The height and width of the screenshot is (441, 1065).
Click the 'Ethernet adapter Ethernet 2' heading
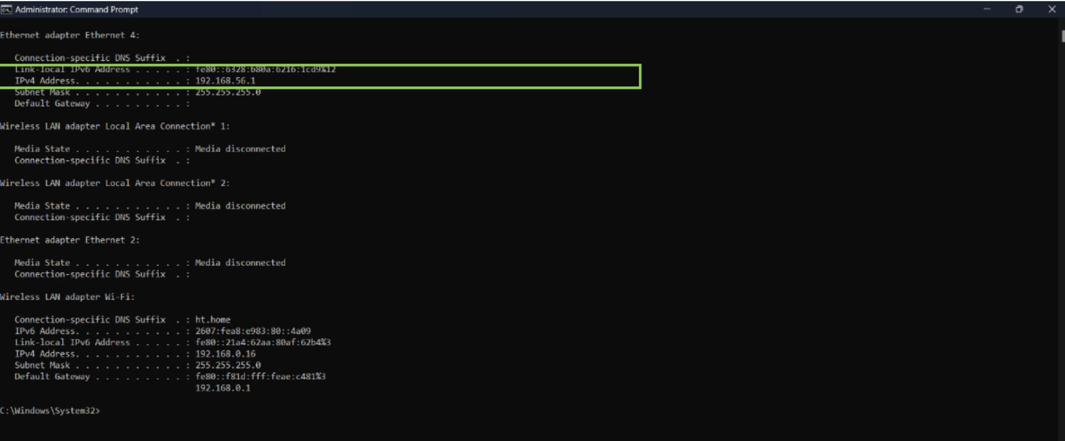tap(69, 240)
